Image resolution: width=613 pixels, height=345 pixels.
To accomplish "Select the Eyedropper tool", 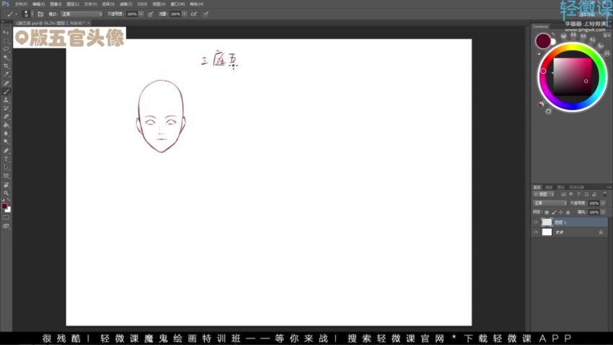I will click(6, 74).
